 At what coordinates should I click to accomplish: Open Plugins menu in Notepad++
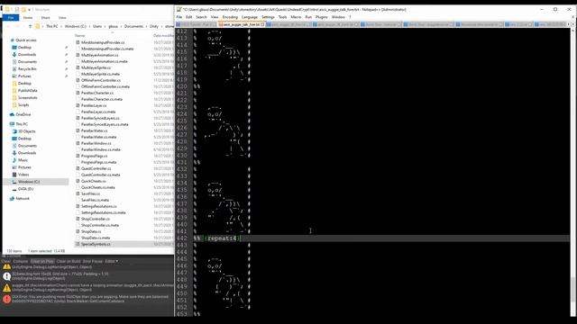coord(321,17)
